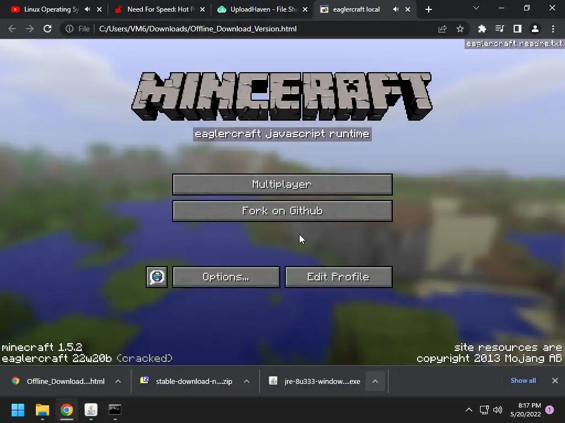565x423 pixels.
Task: Open the Chrome profile menu
Action: coord(535,29)
